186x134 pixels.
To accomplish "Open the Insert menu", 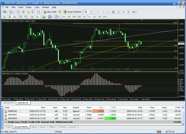I will (21, 7).
